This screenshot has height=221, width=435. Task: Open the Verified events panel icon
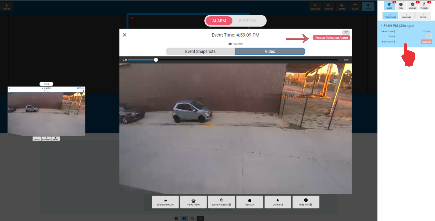click(424, 6)
